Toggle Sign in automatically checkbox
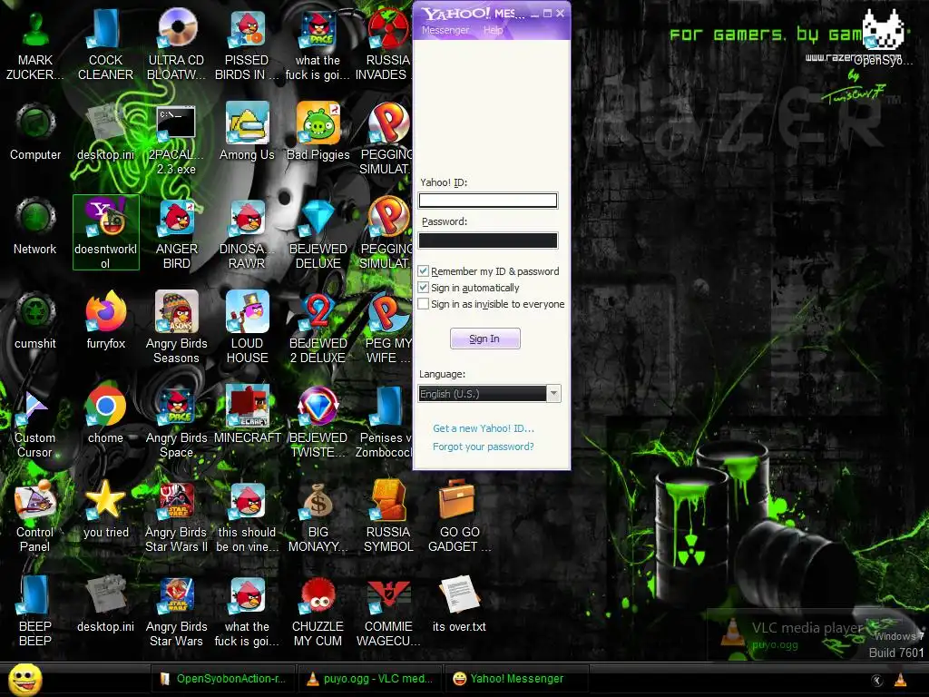929x697 pixels. tap(423, 288)
